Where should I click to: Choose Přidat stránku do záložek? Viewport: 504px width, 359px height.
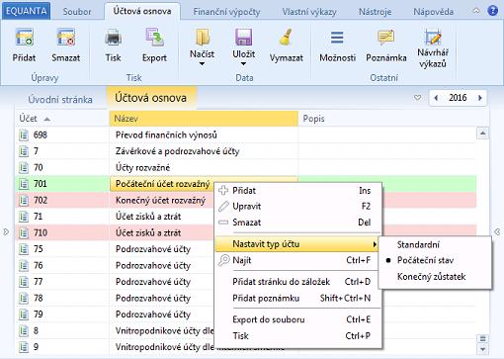coord(298,282)
